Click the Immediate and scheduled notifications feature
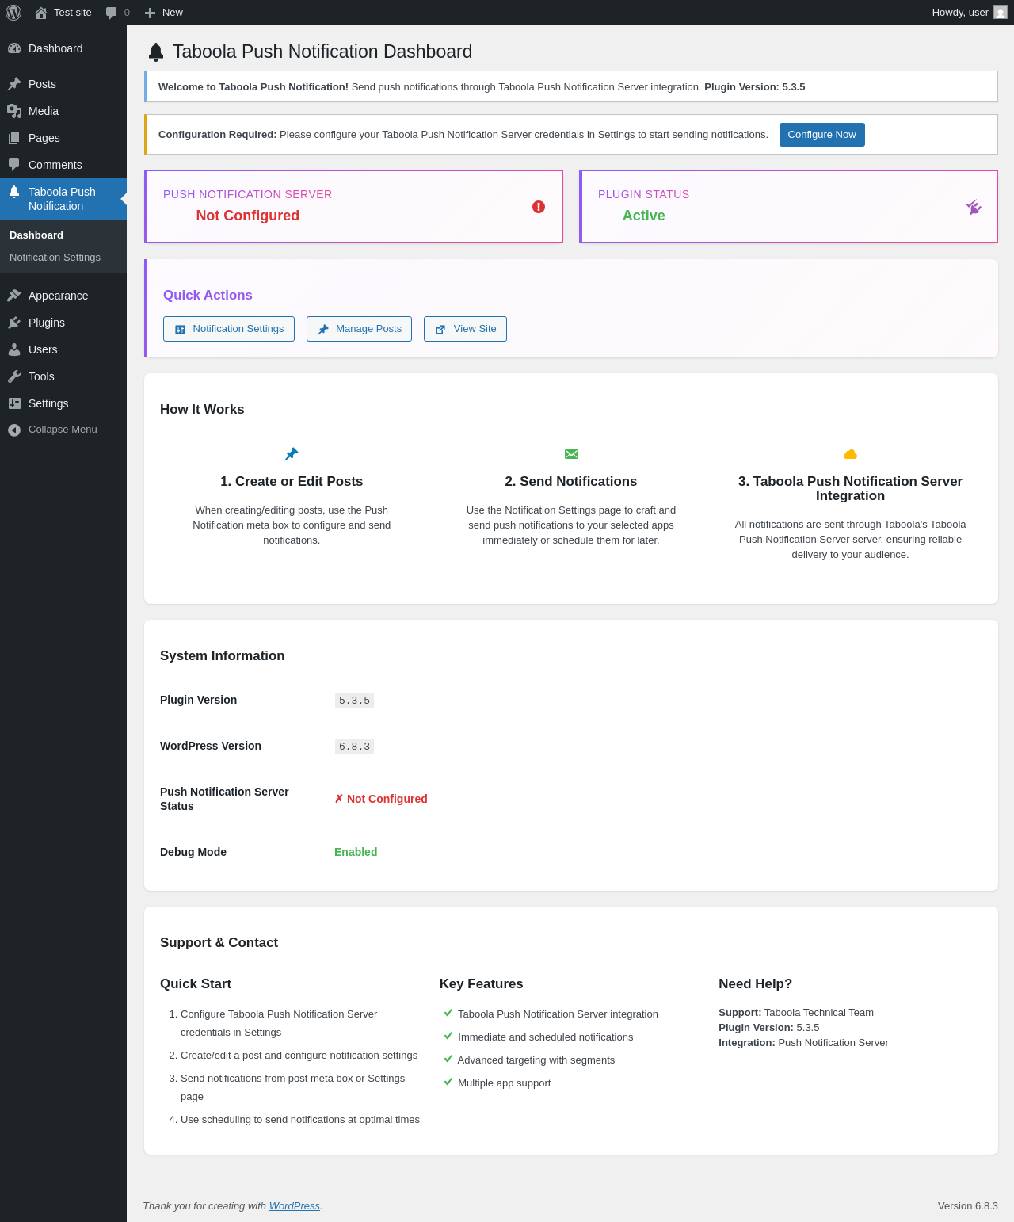 click(546, 1037)
